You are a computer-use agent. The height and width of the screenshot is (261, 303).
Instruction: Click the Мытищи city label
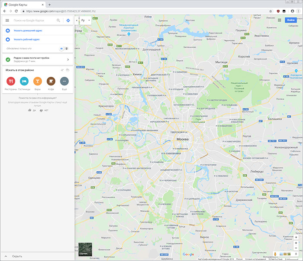[x=221, y=62]
